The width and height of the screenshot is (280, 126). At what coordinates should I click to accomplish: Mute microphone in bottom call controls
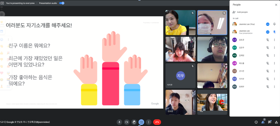coord(119,122)
